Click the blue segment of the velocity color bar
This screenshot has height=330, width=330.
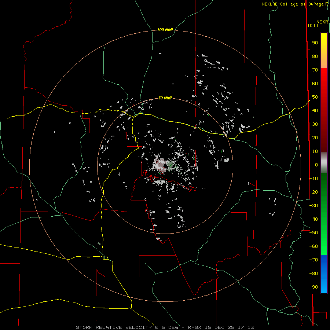(x=324, y=274)
